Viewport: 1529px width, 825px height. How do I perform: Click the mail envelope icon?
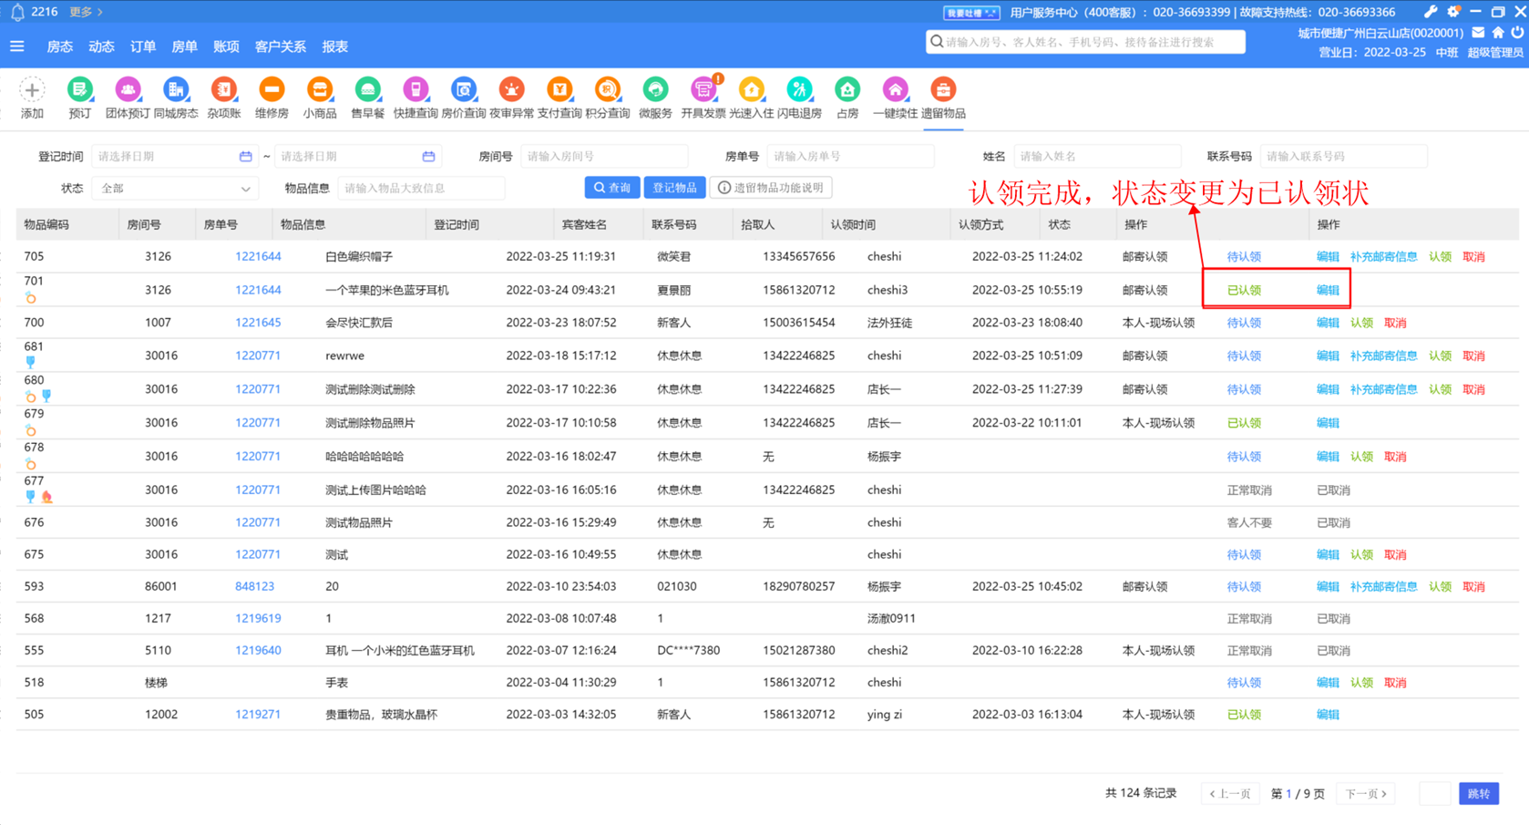point(1478,33)
